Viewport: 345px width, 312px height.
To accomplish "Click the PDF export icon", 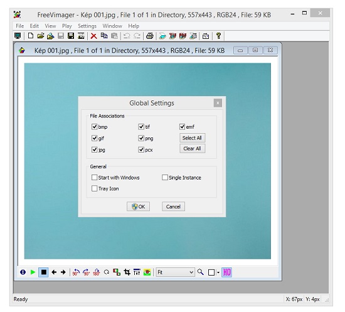I will click(183, 36).
